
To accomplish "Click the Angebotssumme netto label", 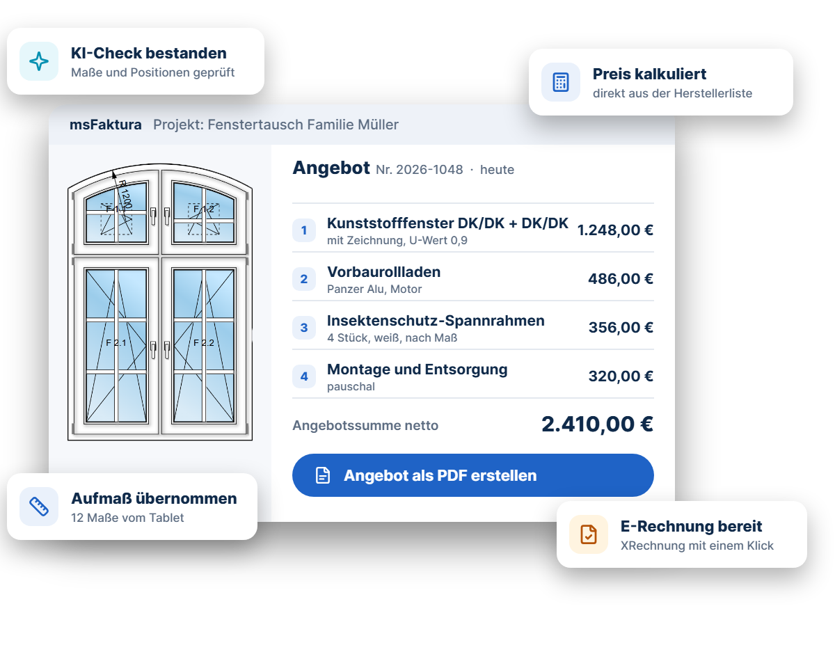I will (365, 426).
